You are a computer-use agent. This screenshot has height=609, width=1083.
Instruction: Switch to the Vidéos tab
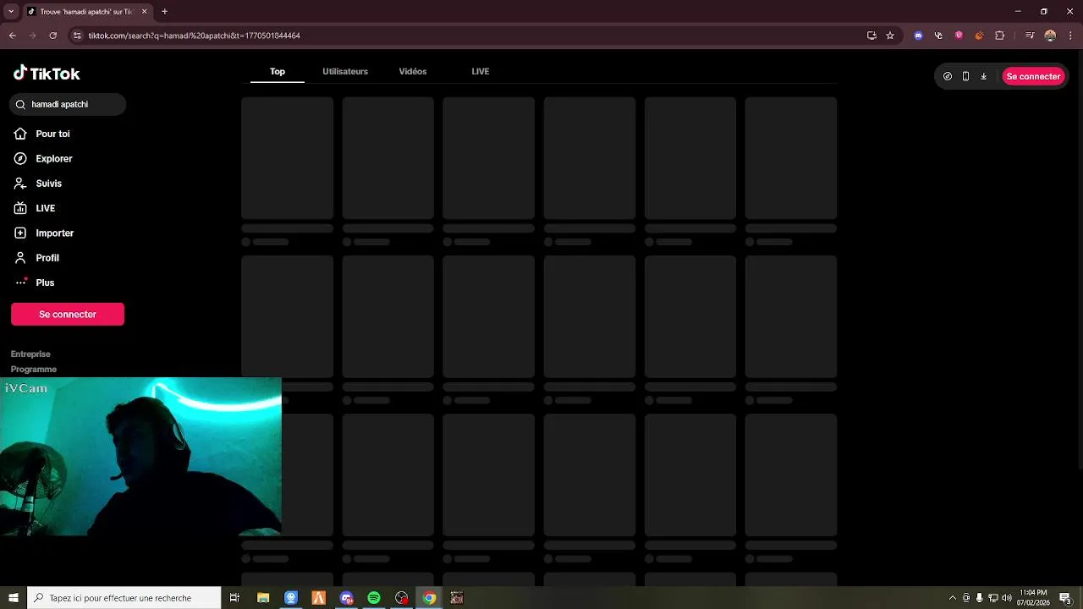pyautogui.click(x=413, y=71)
